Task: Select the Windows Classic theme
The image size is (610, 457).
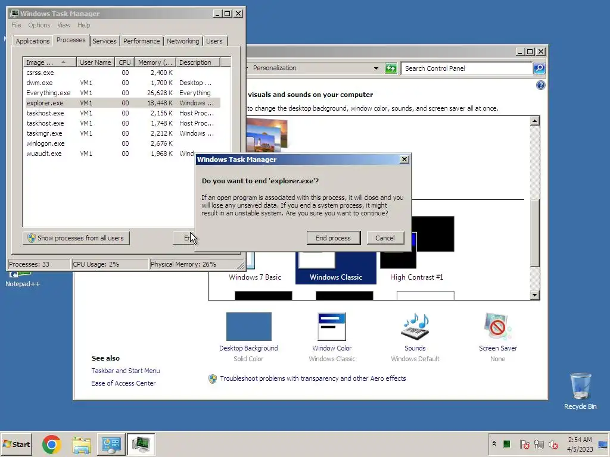Action: coord(336,268)
